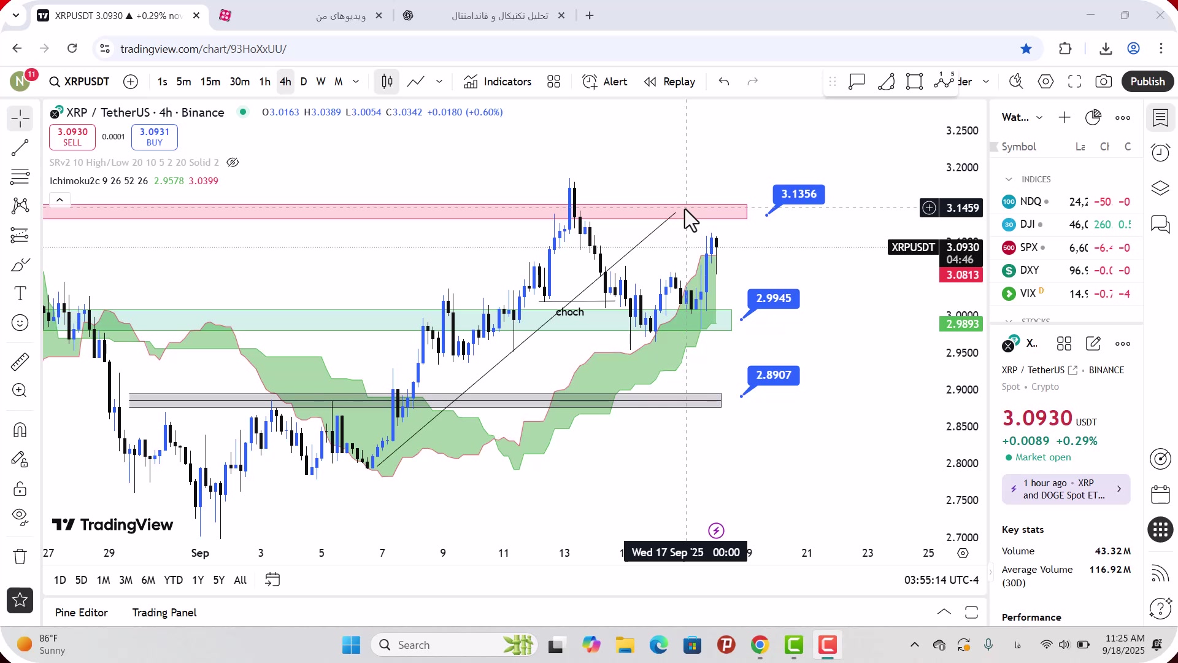Remove drawings with the trash icon

pos(20,557)
